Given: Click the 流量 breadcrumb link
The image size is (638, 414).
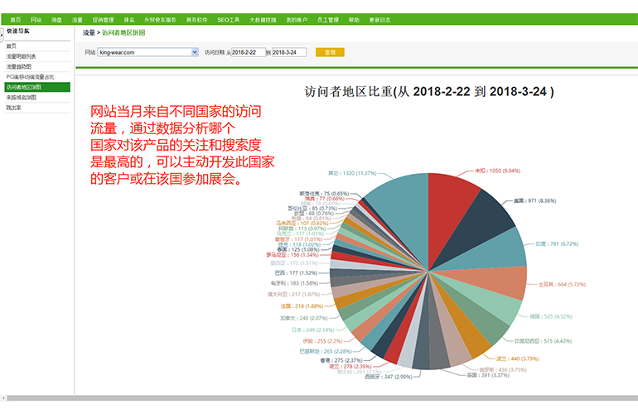Looking at the screenshot, I should [89, 32].
